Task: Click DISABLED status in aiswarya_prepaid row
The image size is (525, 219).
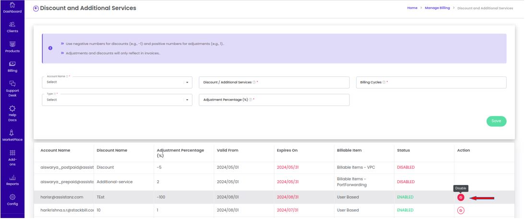Action: (x=406, y=182)
